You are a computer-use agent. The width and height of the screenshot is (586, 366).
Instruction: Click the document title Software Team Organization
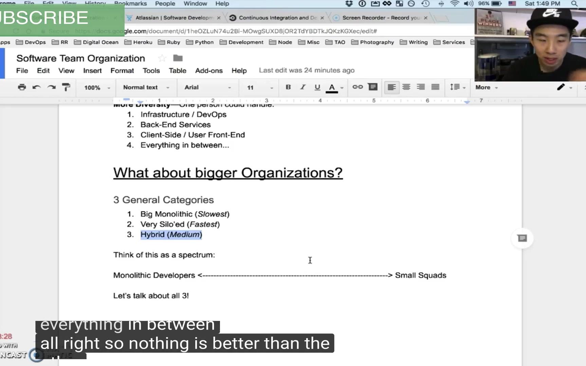80,58
